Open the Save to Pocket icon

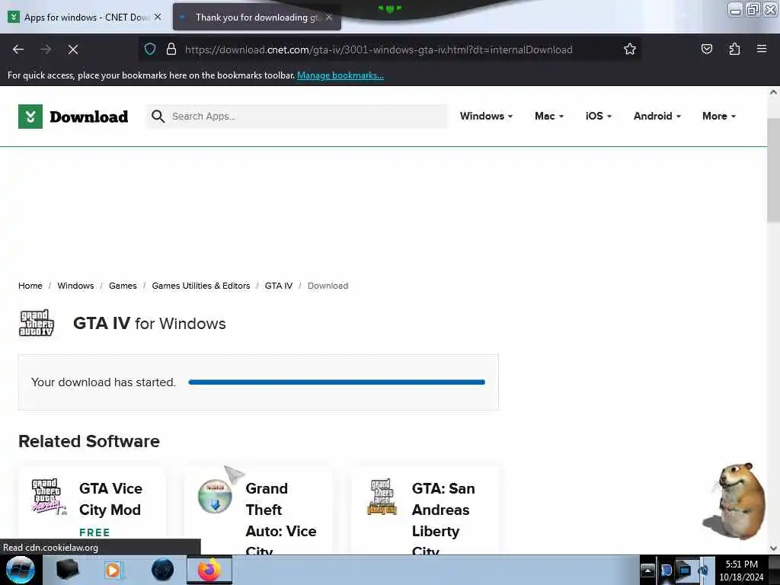[706, 50]
